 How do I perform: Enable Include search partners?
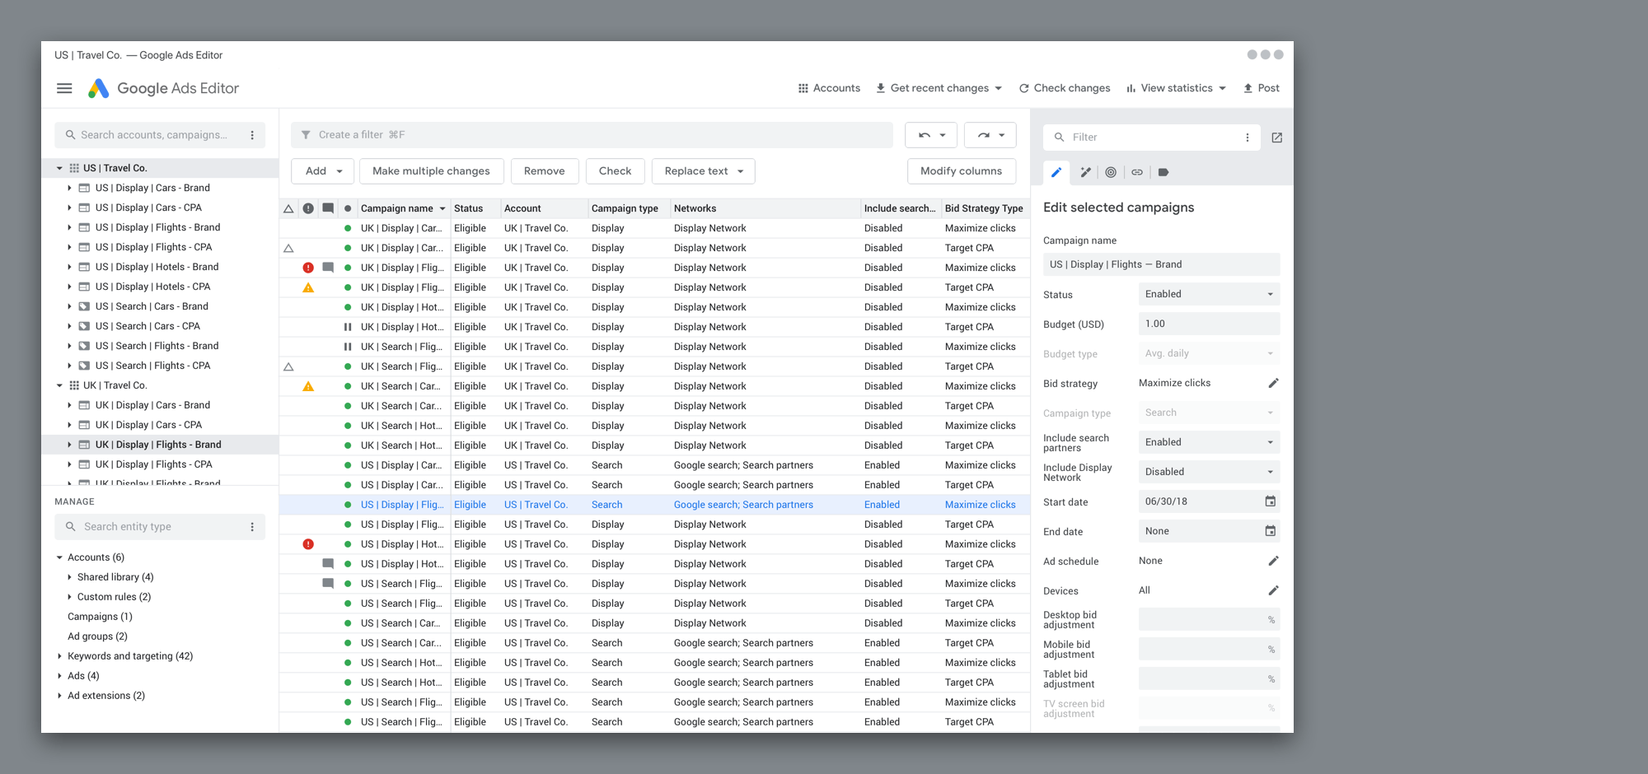(1208, 442)
